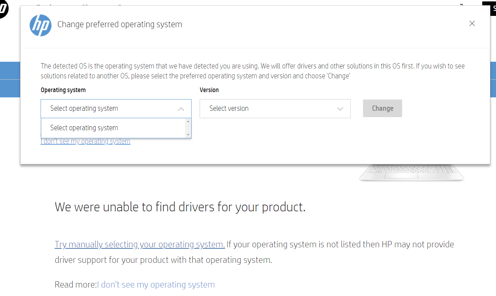Collapse the Operating system dropdown using its chevron
The image size is (496, 296).
click(x=181, y=109)
